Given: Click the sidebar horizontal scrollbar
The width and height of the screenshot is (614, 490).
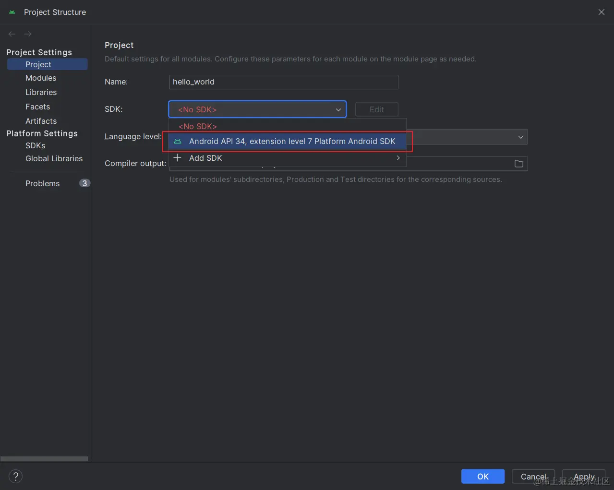Looking at the screenshot, I should pyautogui.click(x=44, y=459).
